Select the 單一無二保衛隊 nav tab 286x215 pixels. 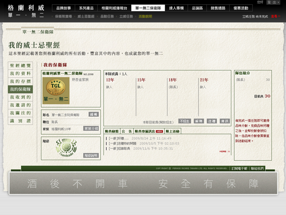[x=148, y=8]
